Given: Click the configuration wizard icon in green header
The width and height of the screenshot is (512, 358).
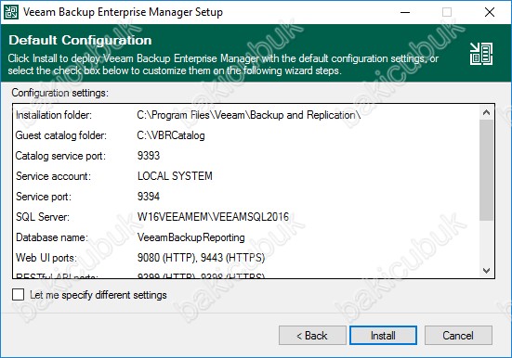Looking at the screenshot, I should coord(481,54).
